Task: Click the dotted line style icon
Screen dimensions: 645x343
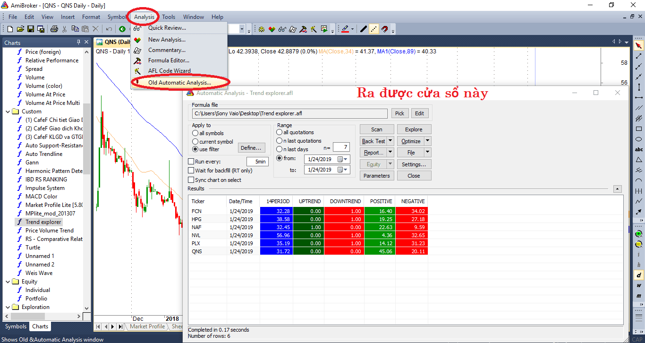Action: point(374,29)
